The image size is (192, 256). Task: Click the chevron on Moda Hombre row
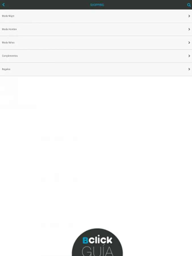[x=189, y=29]
